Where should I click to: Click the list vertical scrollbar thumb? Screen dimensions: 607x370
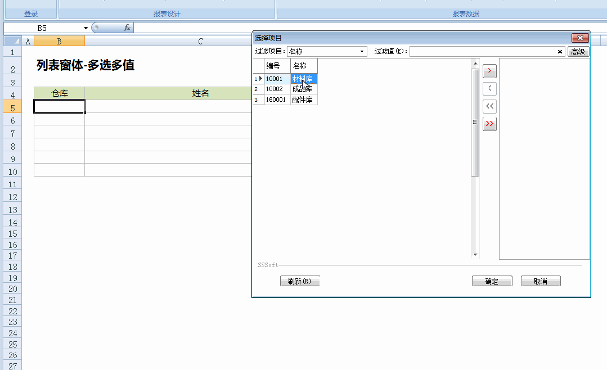click(x=475, y=122)
